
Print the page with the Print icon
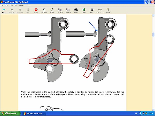[92, 10]
